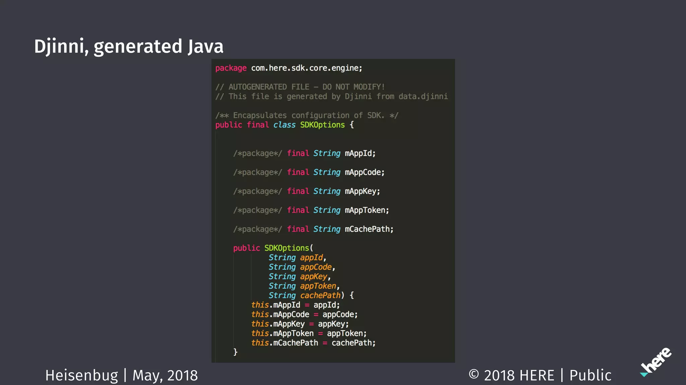Click the parameter 'String appKey,'
Screen dimensions: 686x385
click(x=300, y=277)
